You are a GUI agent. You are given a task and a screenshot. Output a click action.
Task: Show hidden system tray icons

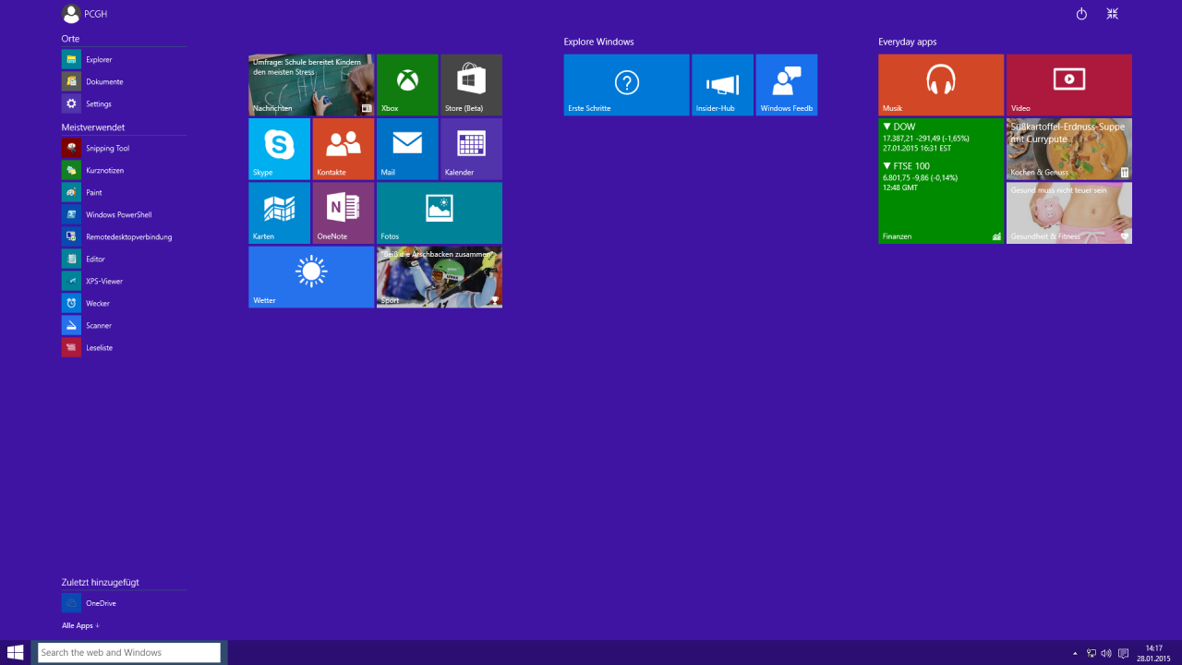pyautogui.click(x=1075, y=653)
